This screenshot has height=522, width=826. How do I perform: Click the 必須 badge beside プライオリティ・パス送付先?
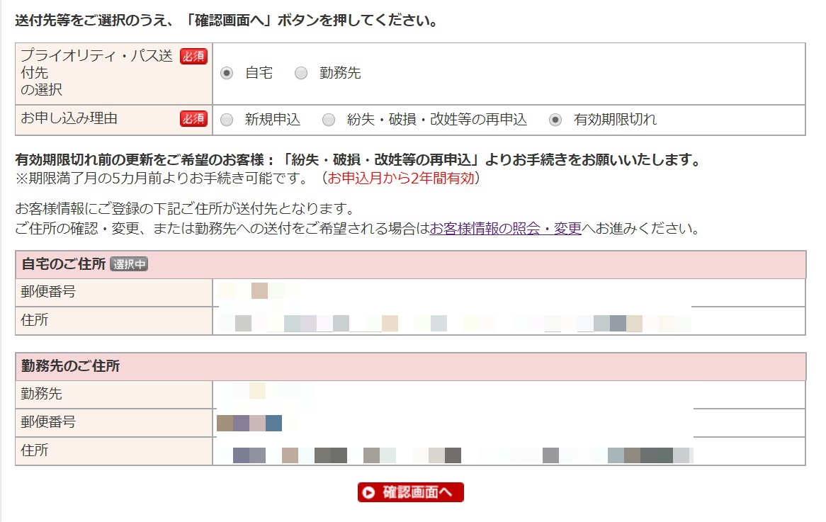click(x=193, y=57)
